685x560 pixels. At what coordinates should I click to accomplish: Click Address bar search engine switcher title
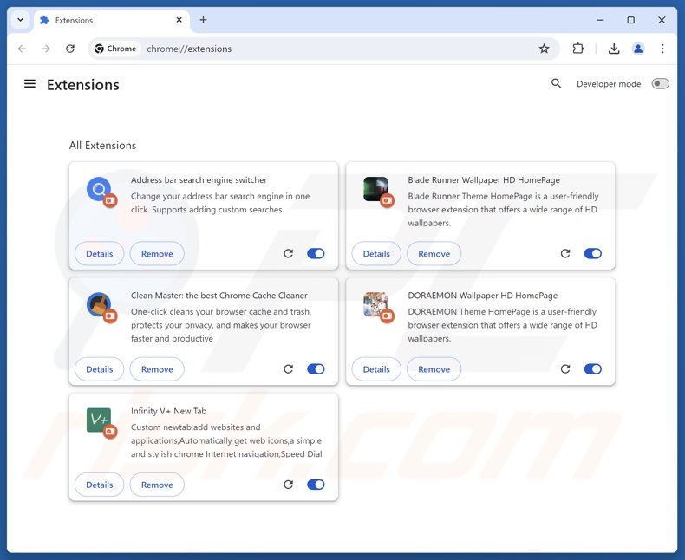tap(199, 180)
